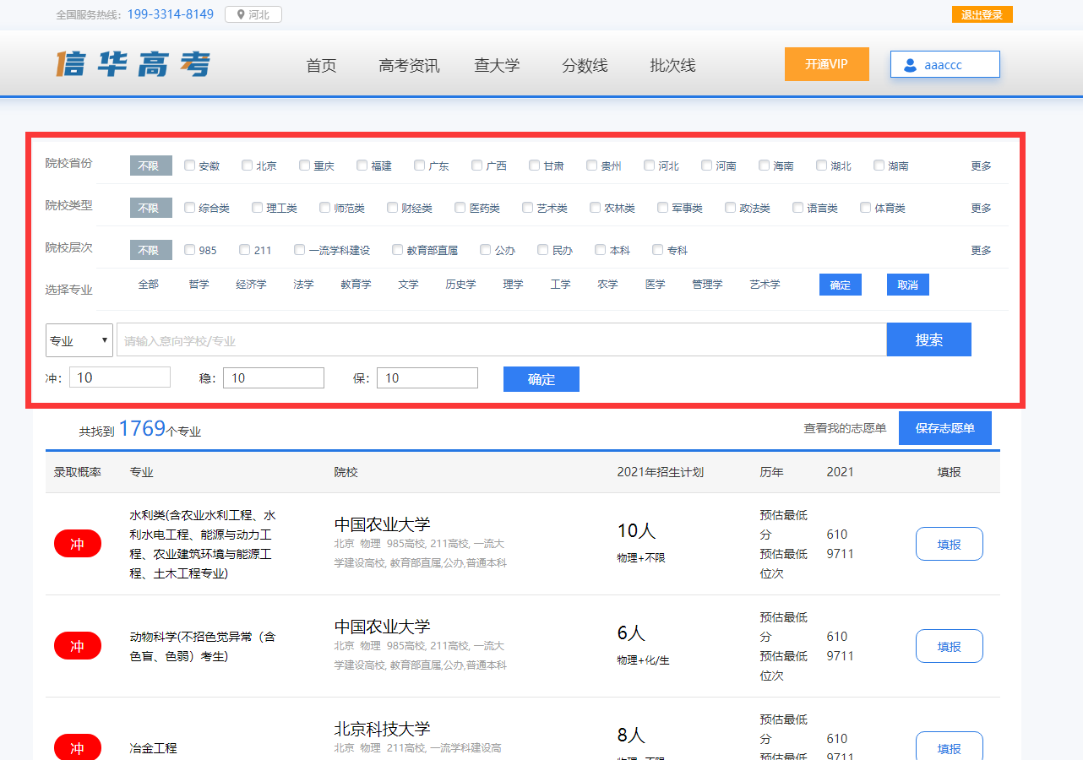The width and height of the screenshot is (1083, 760).
Task: Check the 综合类 school type
Action: point(190,208)
